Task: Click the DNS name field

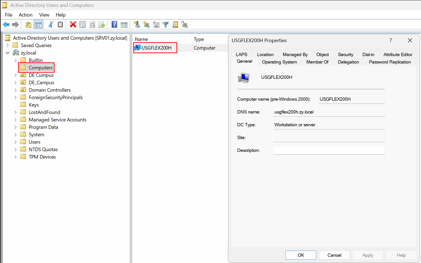Action: [329, 112]
